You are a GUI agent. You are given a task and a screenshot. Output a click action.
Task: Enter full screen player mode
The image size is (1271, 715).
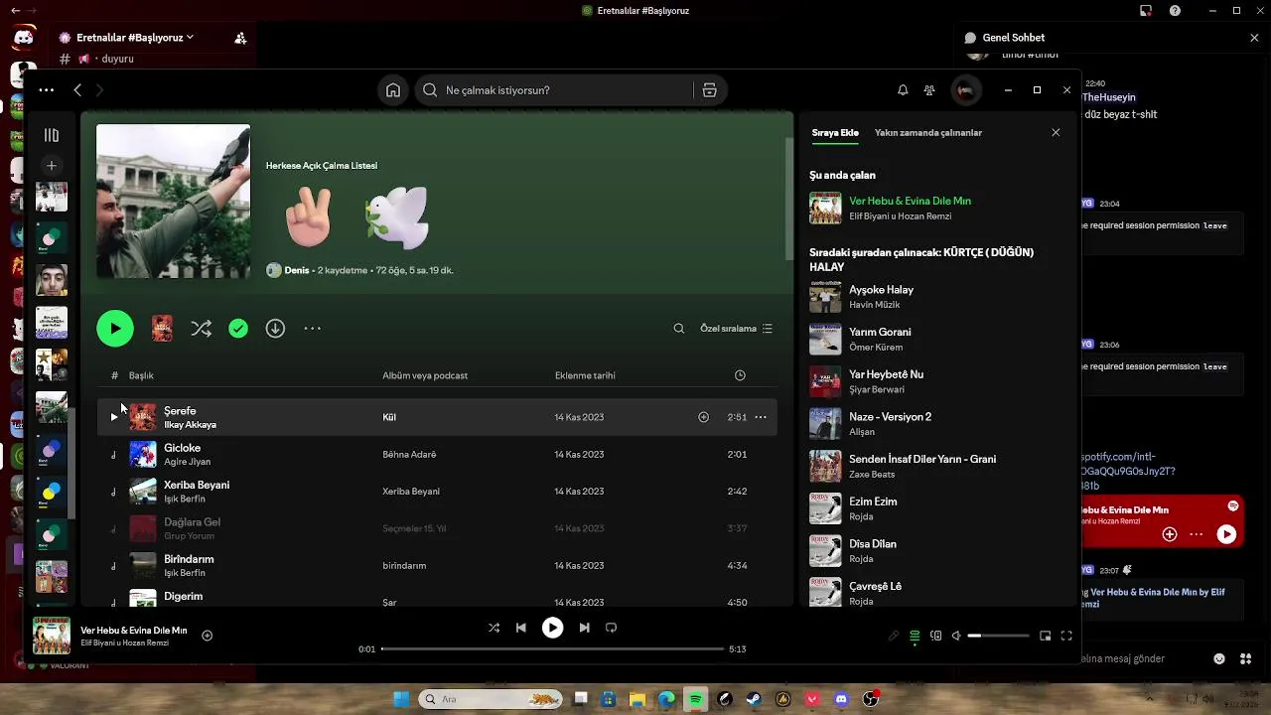pyautogui.click(x=1066, y=636)
